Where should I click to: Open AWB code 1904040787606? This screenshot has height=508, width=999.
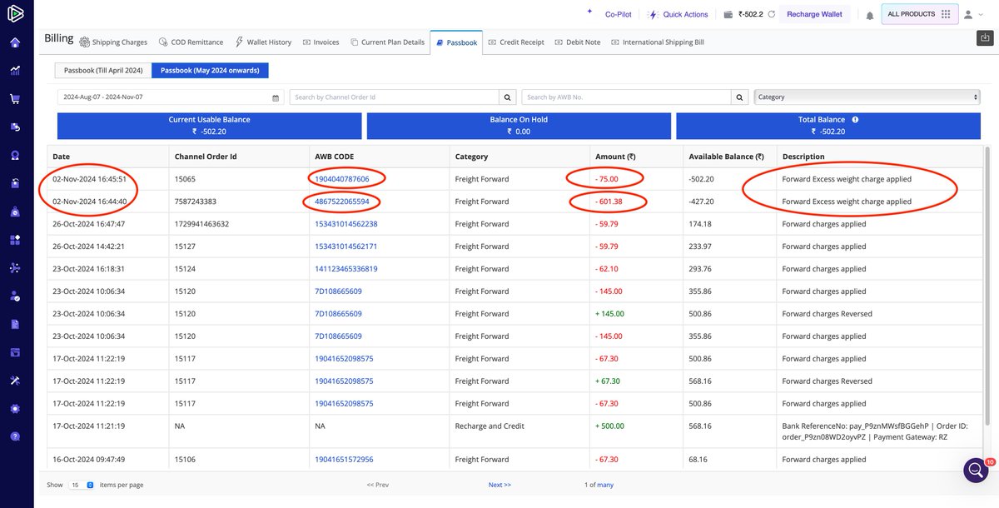342,179
